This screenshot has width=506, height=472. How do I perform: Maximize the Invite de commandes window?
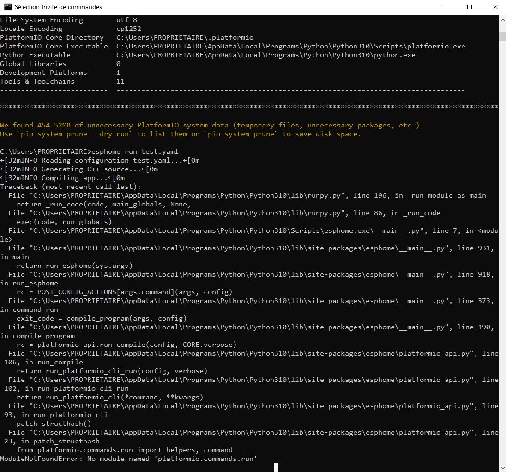pyautogui.click(x=470, y=7)
